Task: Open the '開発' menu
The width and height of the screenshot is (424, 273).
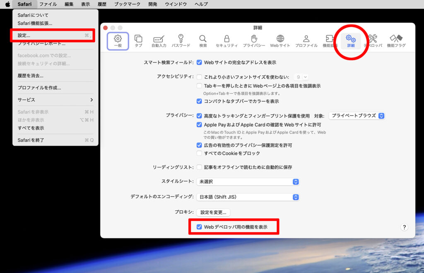Action: pos(152,4)
